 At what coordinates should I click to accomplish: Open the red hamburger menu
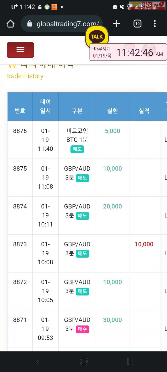pyautogui.click(x=20, y=50)
